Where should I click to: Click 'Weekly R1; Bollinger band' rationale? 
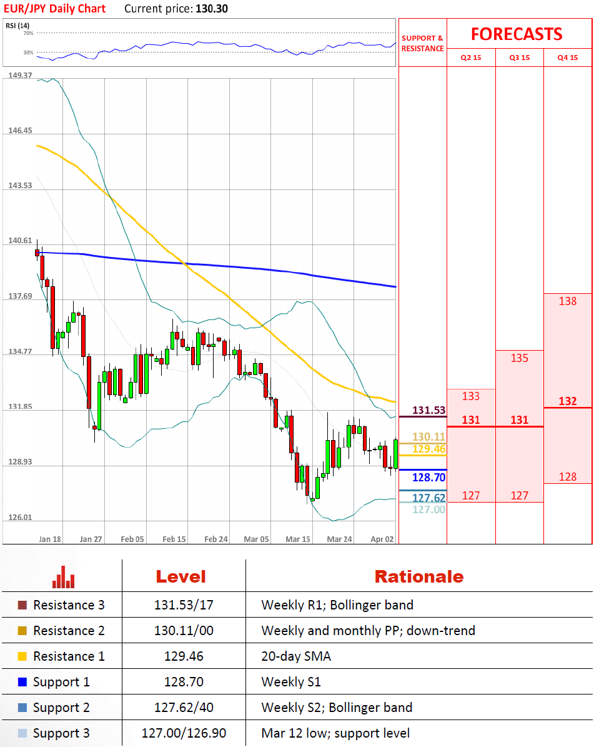point(337,605)
